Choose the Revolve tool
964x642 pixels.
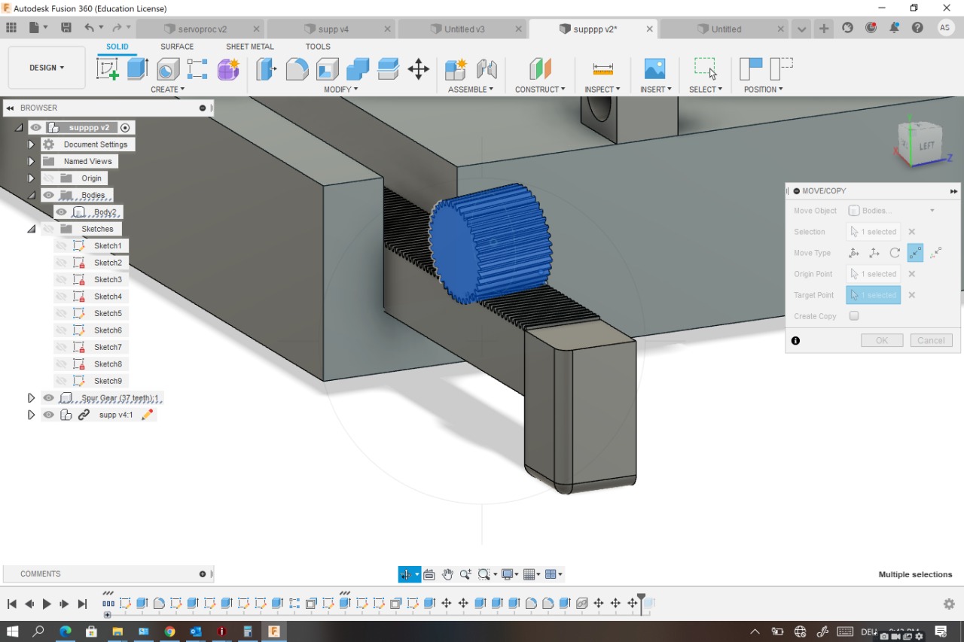point(167,69)
